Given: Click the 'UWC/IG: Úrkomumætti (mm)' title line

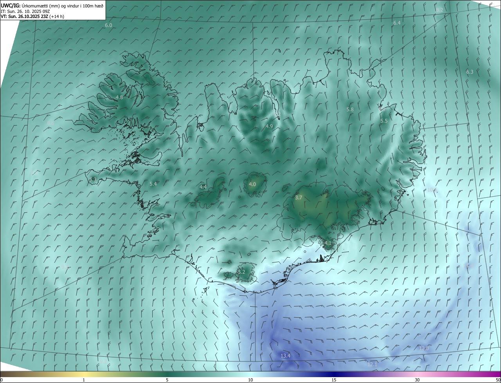Looking at the screenshot, I should coord(52,5).
